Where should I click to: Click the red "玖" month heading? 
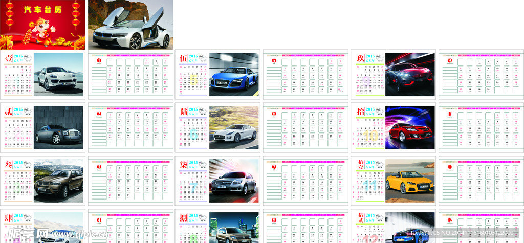(361, 58)
